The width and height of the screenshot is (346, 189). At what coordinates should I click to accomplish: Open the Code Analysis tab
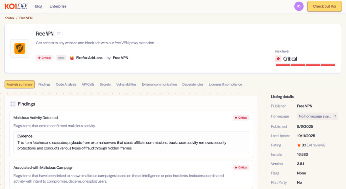[x=66, y=85]
